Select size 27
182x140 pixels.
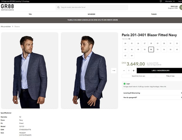tap(145, 43)
